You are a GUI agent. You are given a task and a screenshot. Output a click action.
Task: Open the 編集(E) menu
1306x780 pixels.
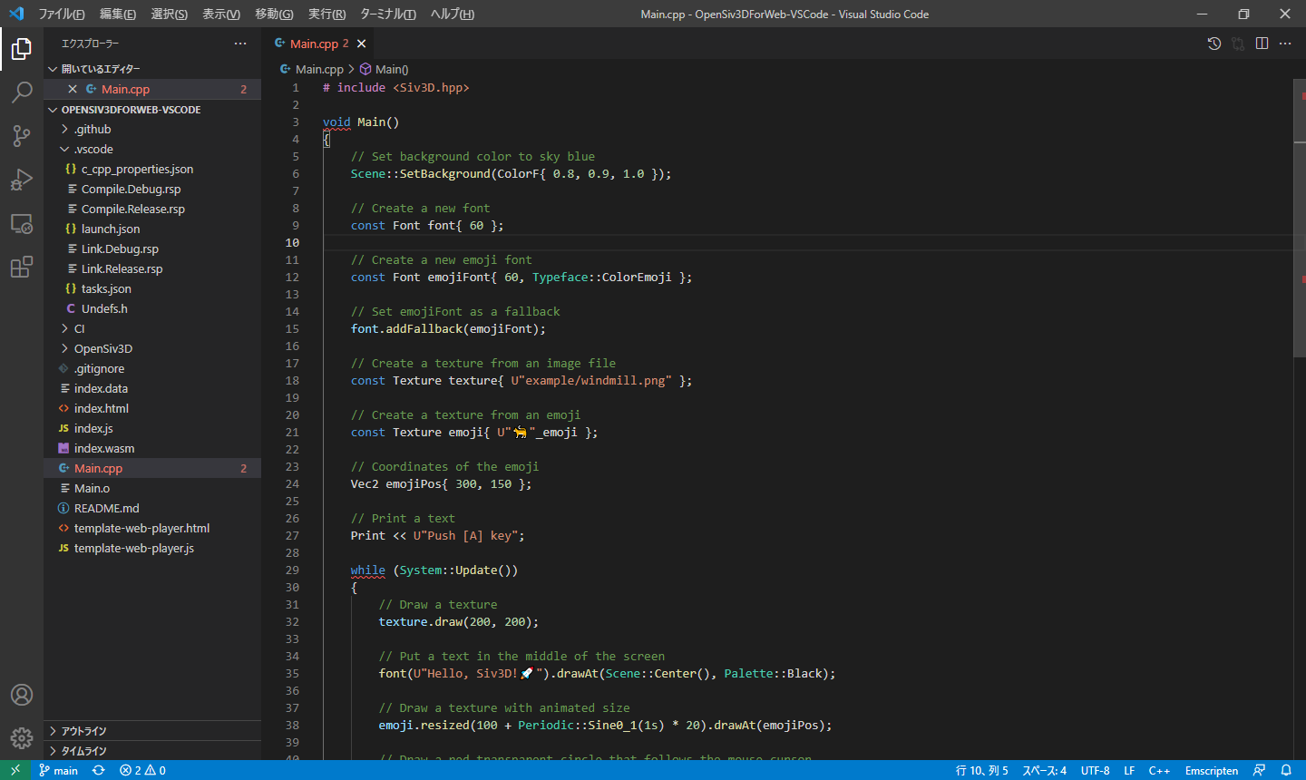118,14
